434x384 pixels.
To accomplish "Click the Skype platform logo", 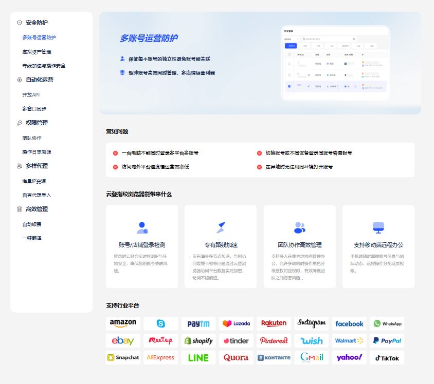I will click(160, 323).
